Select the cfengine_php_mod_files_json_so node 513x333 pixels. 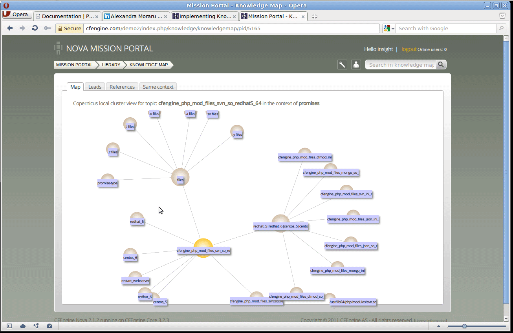(351, 244)
